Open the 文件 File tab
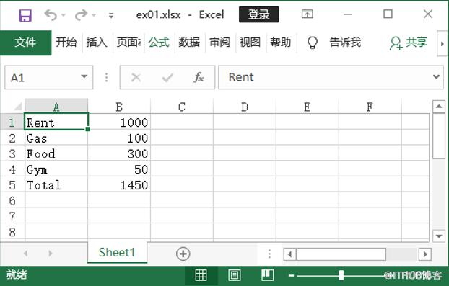The height and width of the screenshot is (286, 449). (x=26, y=43)
